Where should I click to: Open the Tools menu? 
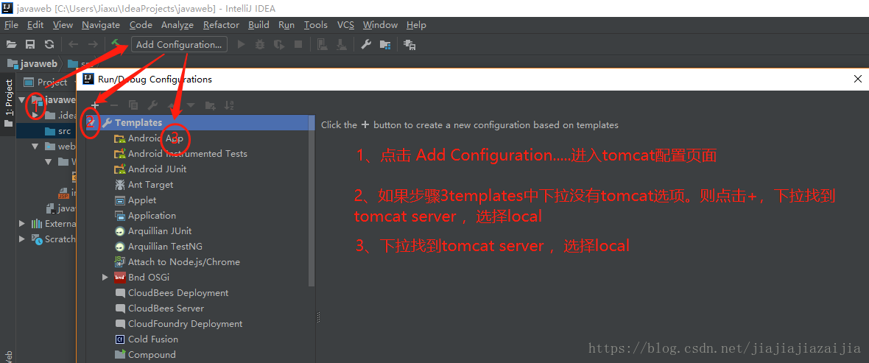(316, 25)
